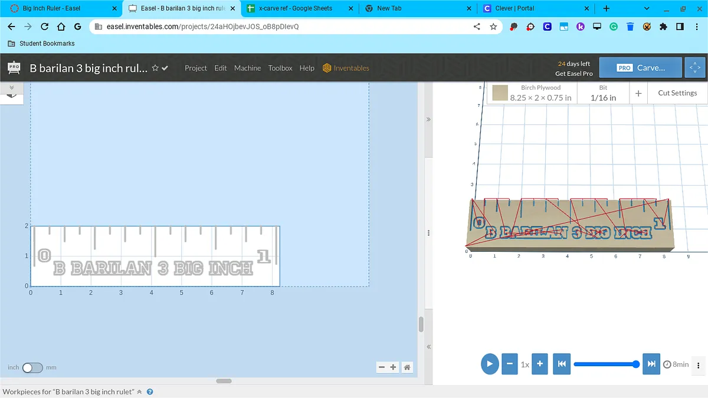
Task: Open the machine jog arrows button
Action: [x=694, y=68]
